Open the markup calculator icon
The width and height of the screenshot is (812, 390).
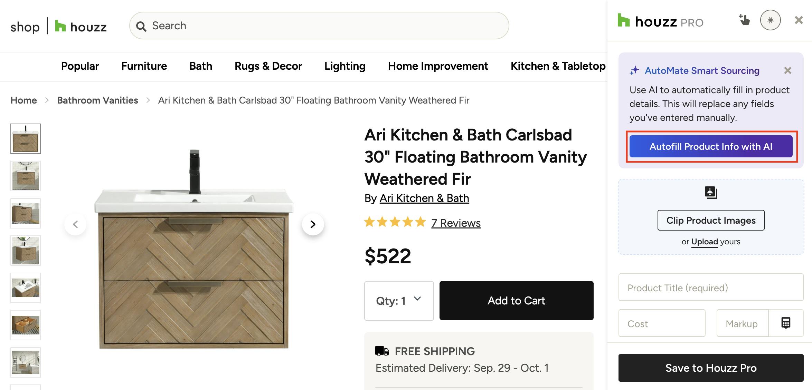tap(786, 323)
